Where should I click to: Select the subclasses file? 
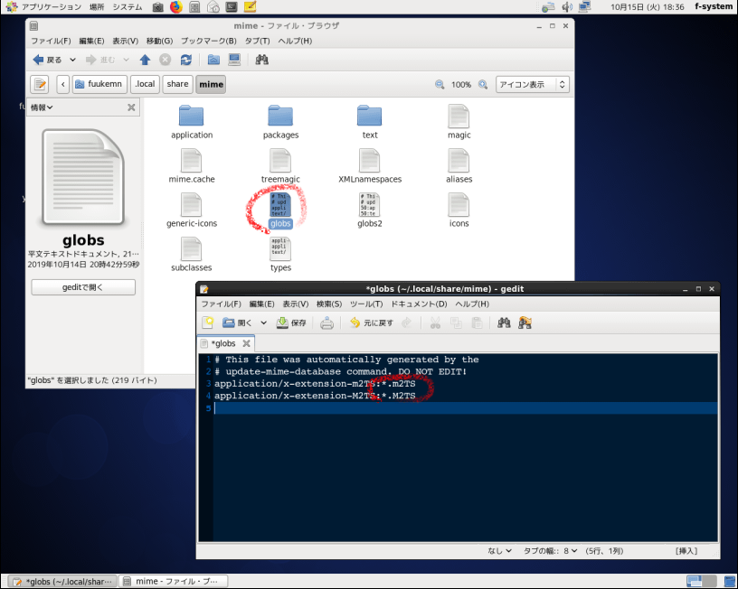(x=191, y=255)
